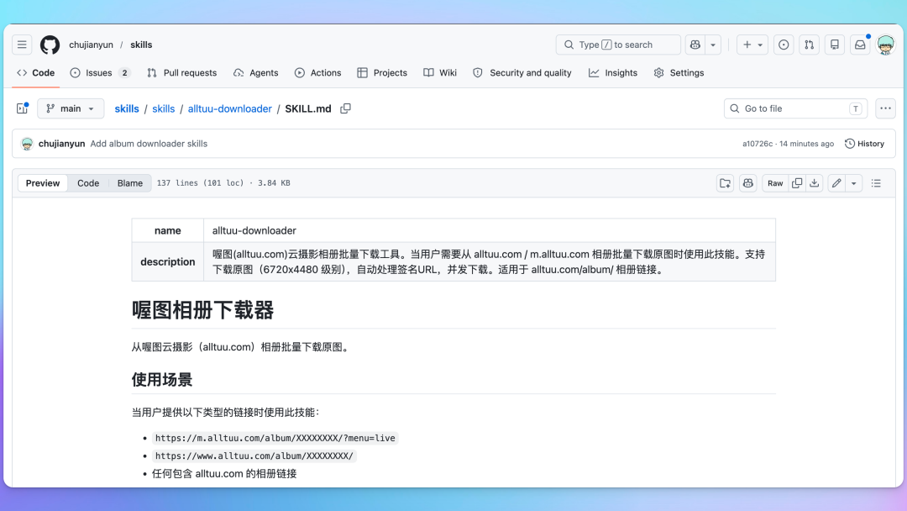Download raw file icon

click(814, 183)
